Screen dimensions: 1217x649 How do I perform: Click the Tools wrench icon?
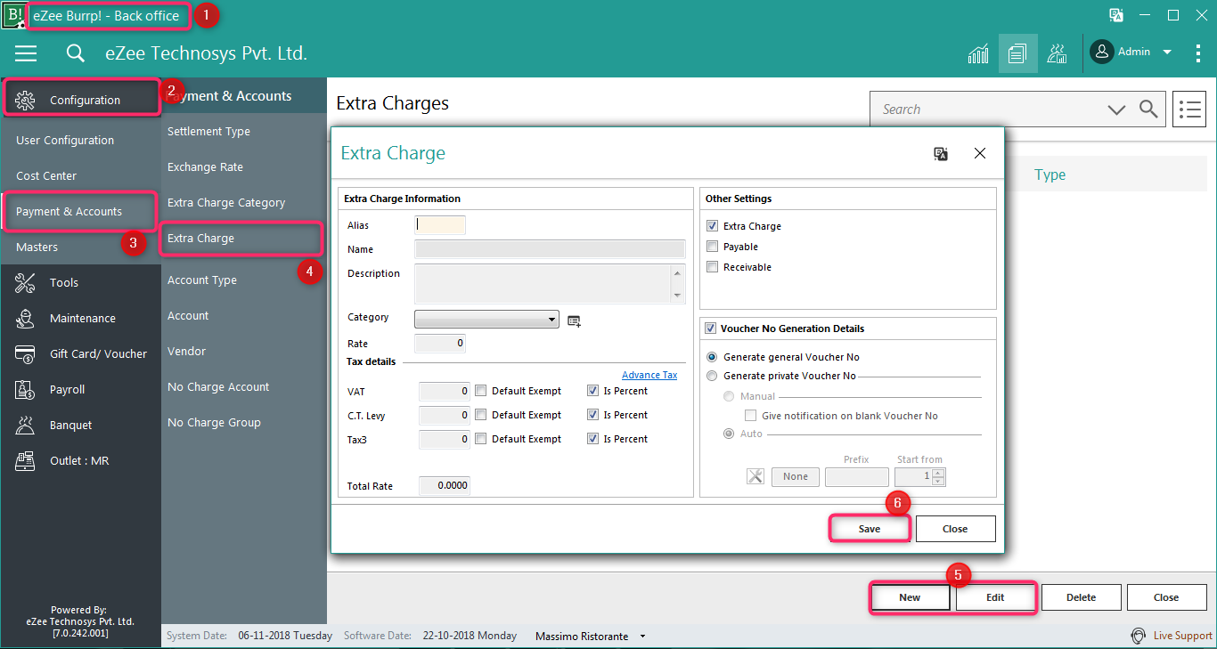(25, 283)
